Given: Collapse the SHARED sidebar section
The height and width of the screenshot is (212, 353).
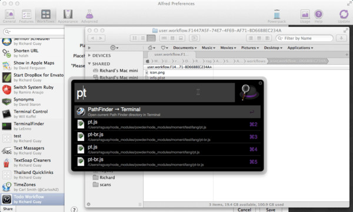Looking at the screenshot, I should (89, 63).
